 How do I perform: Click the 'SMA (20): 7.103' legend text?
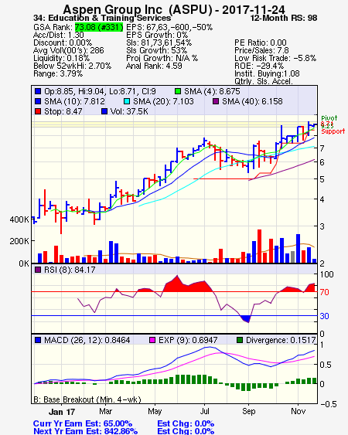click(x=163, y=101)
